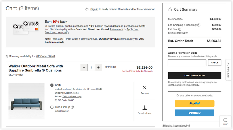The height and width of the screenshot is (130, 233).
Task: Click the sofa quantity input field
Action: (x=91, y=68)
